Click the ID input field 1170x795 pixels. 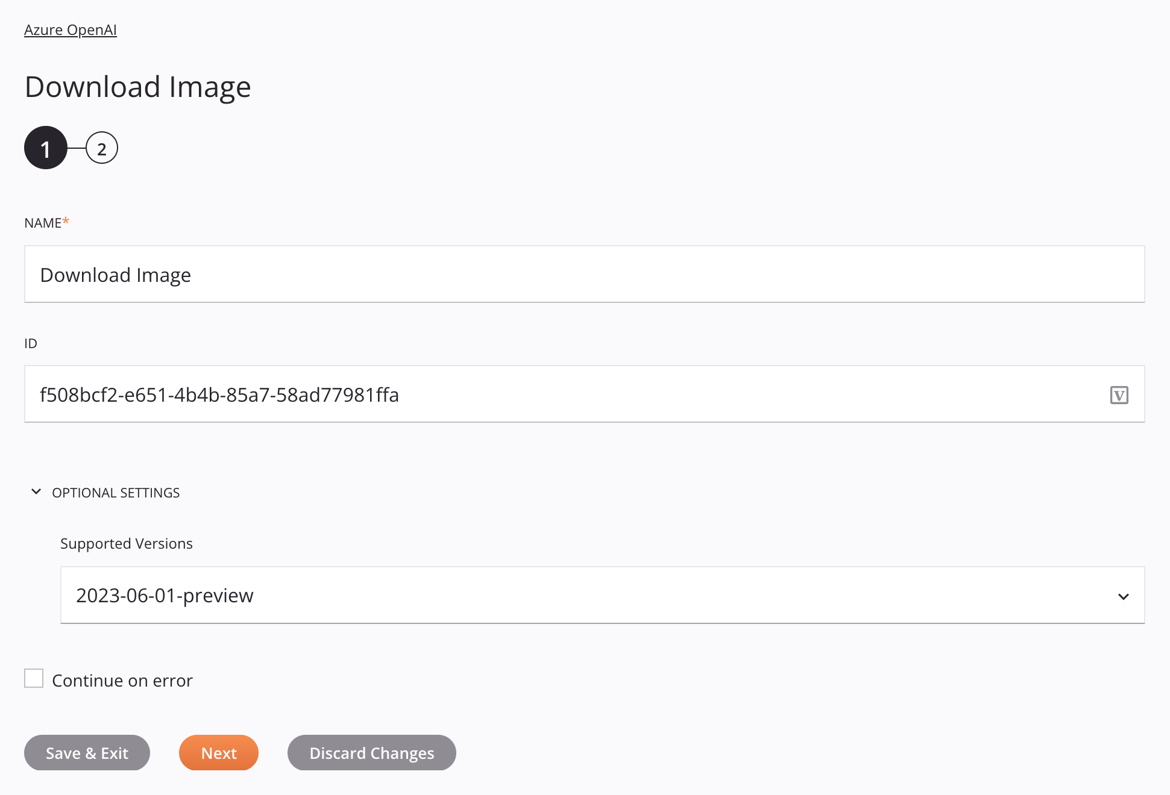point(585,394)
